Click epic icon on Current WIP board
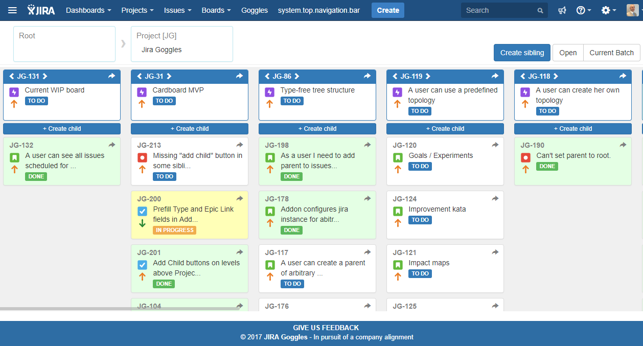This screenshot has width=643, height=346. 14,93
